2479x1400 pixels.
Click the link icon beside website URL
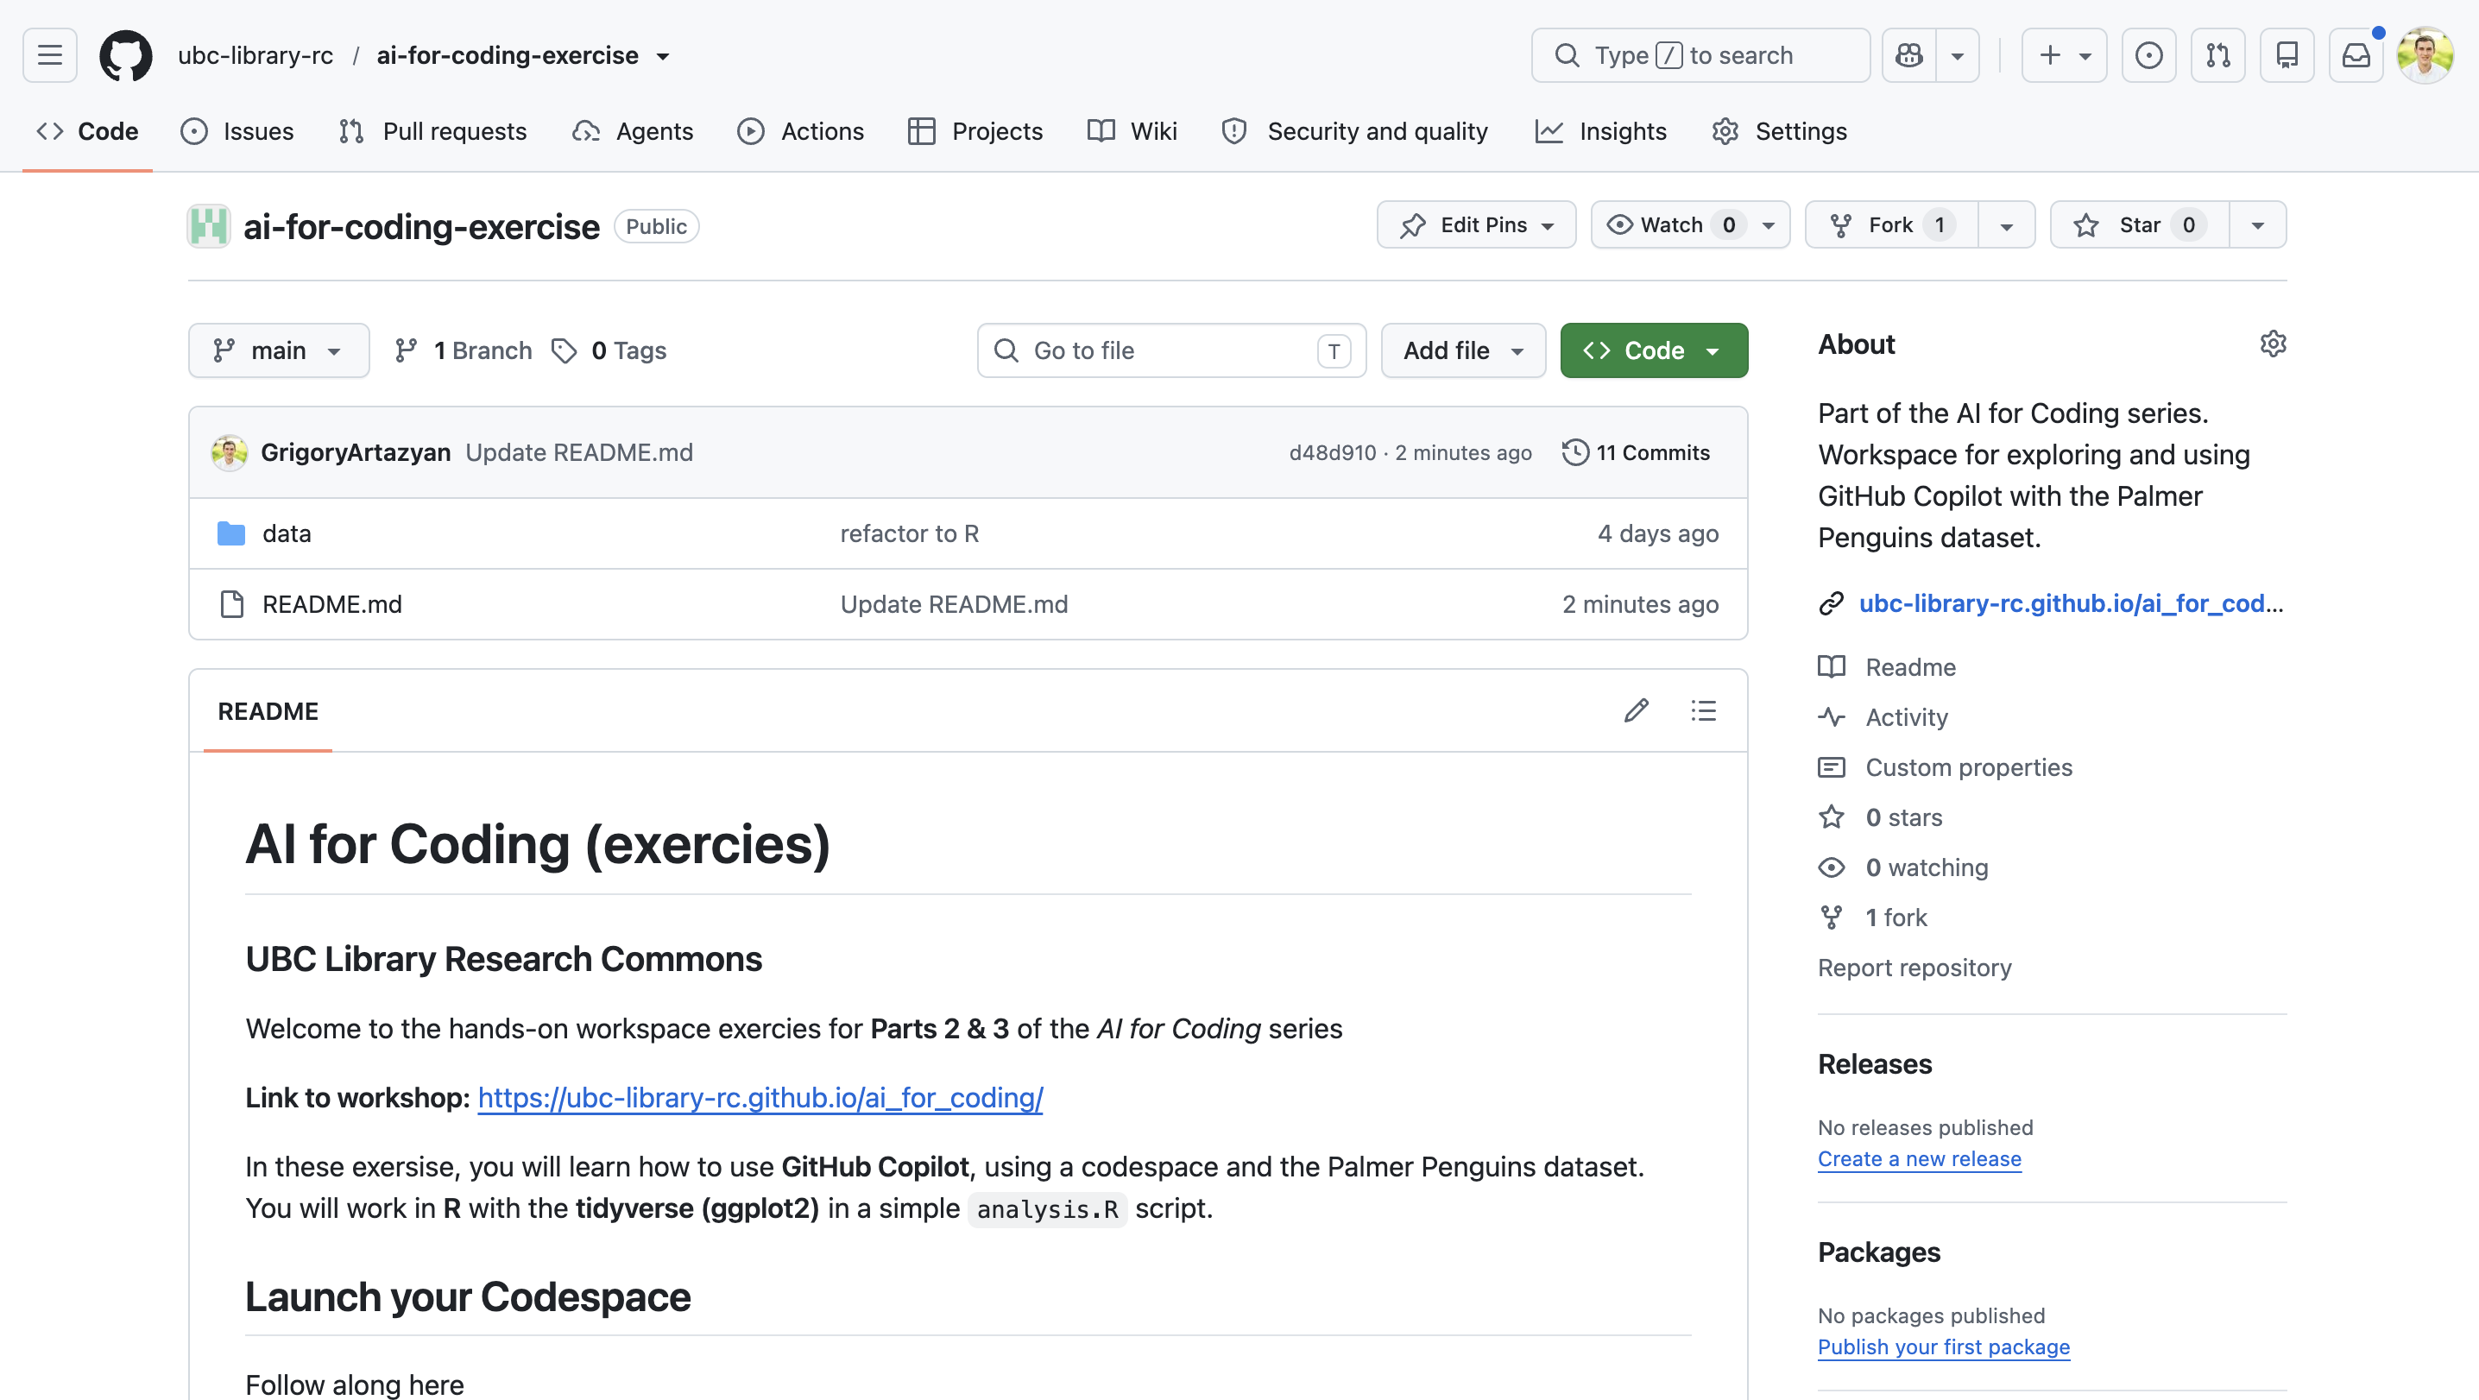pyautogui.click(x=1832, y=602)
